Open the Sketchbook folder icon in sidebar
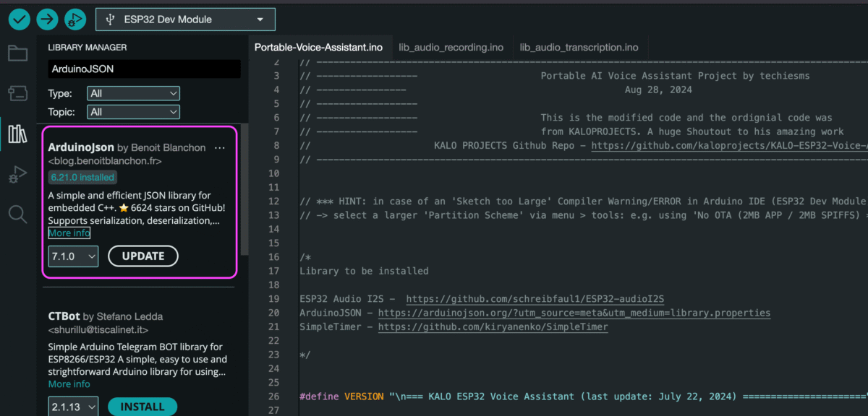This screenshot has width=868, height=416. pos(17,53)
